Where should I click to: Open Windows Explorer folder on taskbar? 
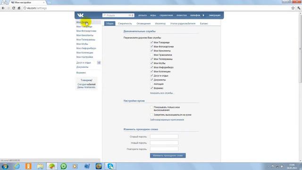(40, 166)
